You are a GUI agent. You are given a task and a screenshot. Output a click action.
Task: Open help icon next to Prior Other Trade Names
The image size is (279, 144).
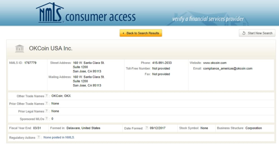pyautogui.click(x=47, y=103)
